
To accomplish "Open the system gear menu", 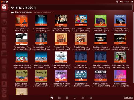I will [x=132, y=2].
